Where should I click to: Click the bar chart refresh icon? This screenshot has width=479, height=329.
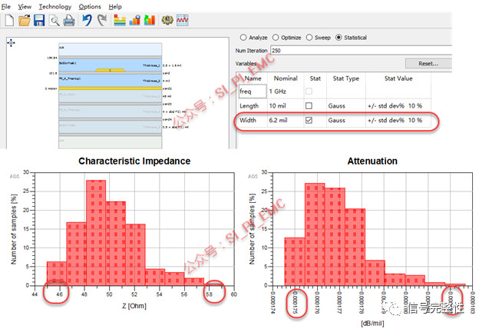[x=150, y=20]
